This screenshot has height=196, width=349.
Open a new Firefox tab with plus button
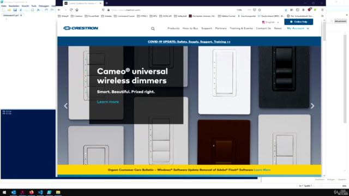point(107,3)
